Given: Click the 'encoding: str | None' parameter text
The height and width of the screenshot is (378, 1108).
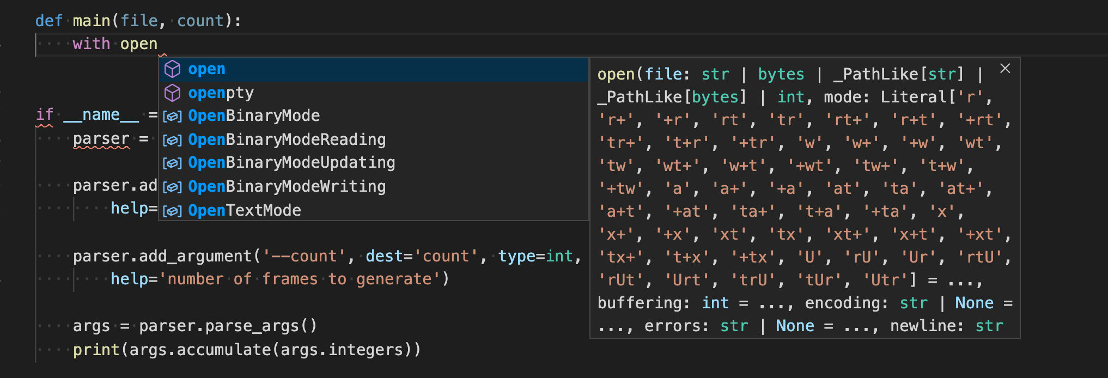Looking at the screenshot, I should tap(899, 303).
